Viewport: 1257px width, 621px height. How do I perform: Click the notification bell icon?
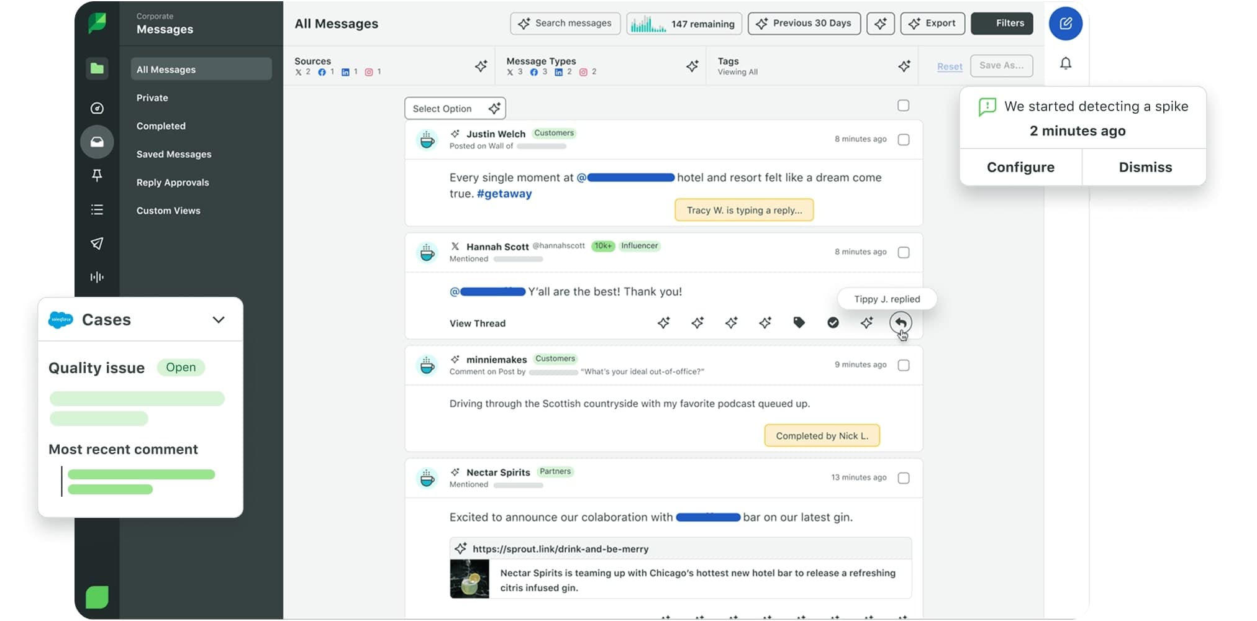pyautogui.click(x=1066, y=64)
